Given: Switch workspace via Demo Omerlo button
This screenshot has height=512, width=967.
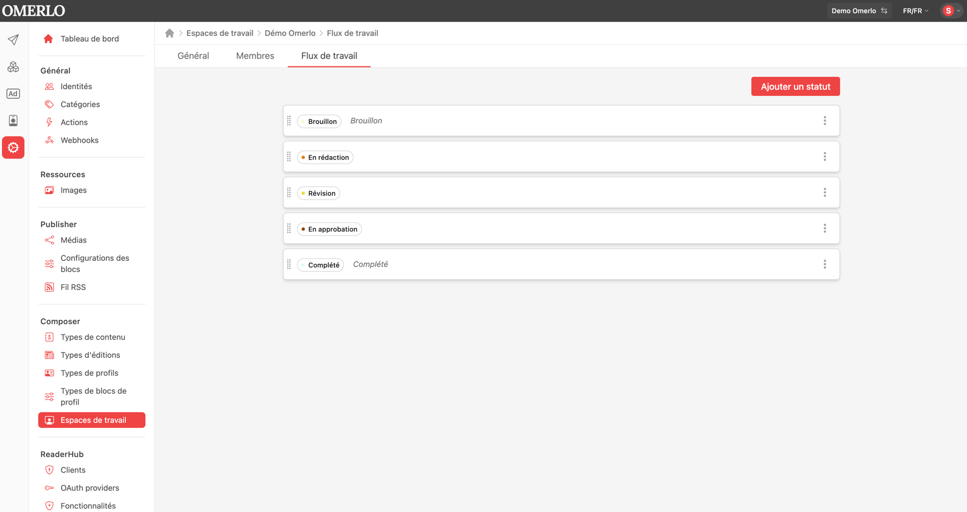Looking at the screenshot, I should 859,11.
